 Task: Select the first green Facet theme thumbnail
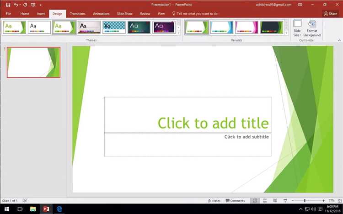click(14, 27)
